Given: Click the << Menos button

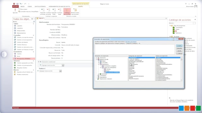Looking at the screenshot, I should coord(179,53).
